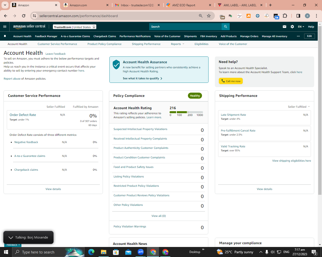Viewport: 322px width, 257px height.
Task: Open the Seller Central hamburger menu
Action: point(5,27)
